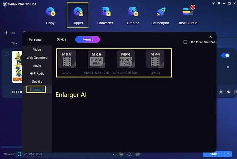Click the globe web icon
237x159 pixels.
point(137,154)
